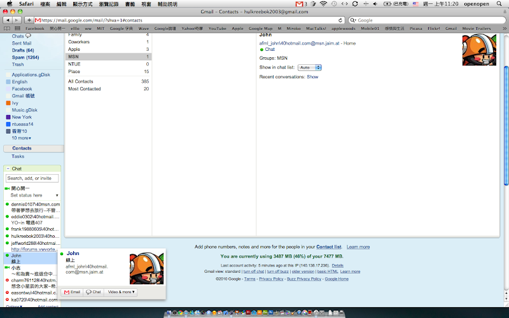Click the Safari back navigation arrow
This screenshot has width=509, height=318.
8,20
